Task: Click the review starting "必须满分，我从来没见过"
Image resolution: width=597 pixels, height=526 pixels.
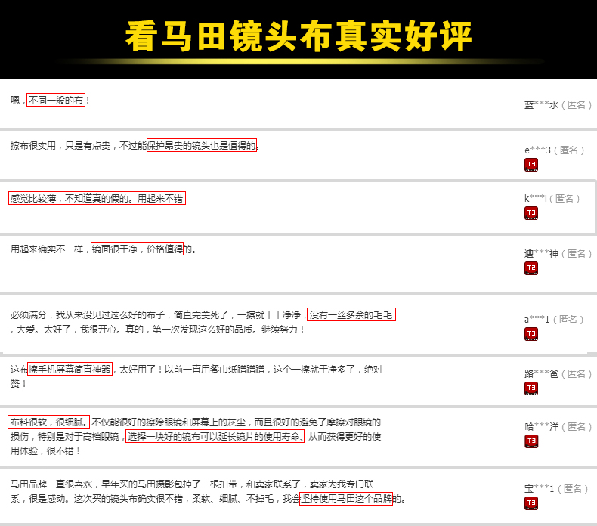Action: tap(203, 322)
